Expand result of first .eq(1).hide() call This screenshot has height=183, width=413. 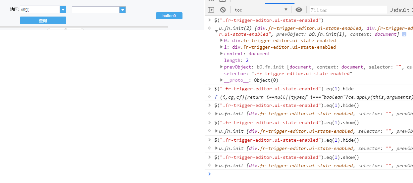pos(217,114)
